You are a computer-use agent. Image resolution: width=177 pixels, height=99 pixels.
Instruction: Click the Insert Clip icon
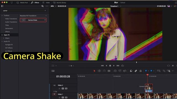(115, 71)
